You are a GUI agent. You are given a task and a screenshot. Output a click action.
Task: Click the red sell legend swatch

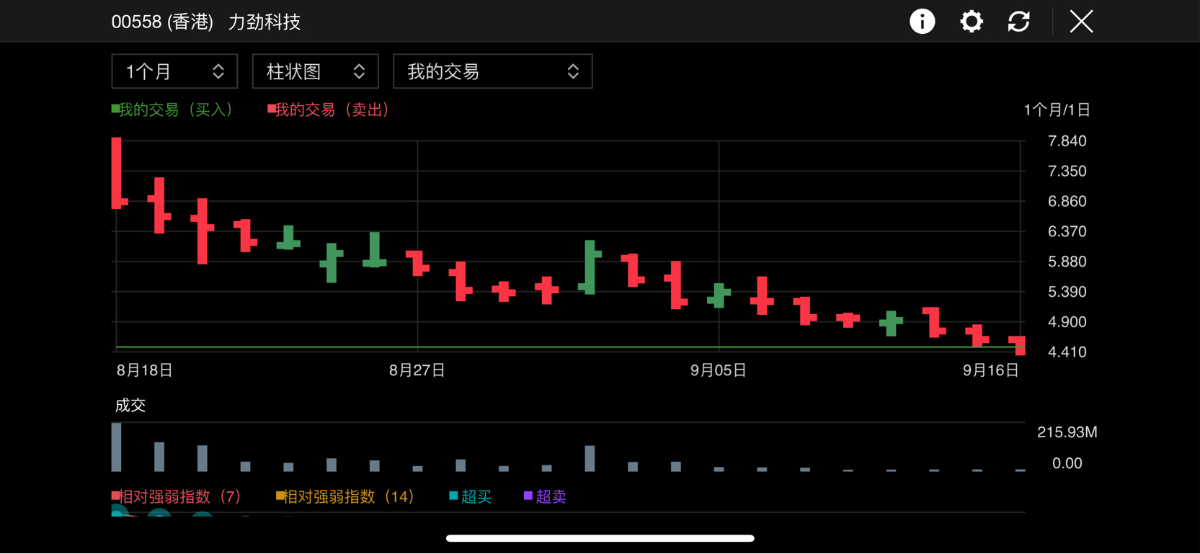click(272, 109)
